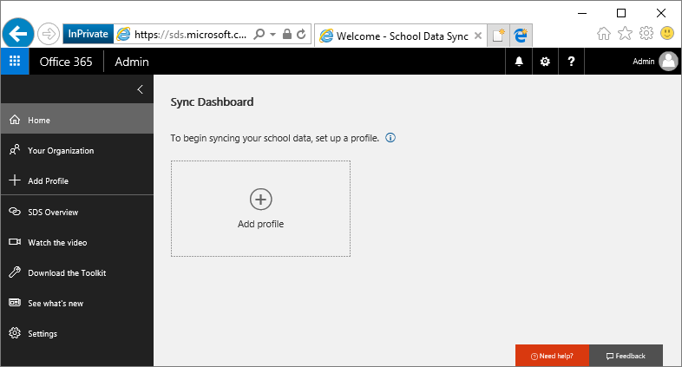The width and height of the screenshot is (682, 367).
Task: Open the settings gear in Office header
Action: pos(545,62)
